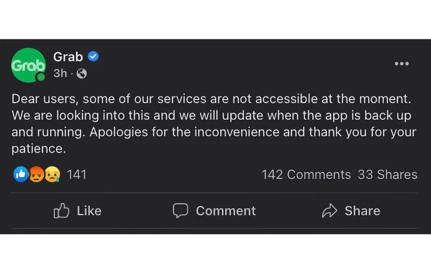Click the angry face reaction emoji
Image resolution: width=431 pixels, height=273 pixels.
point(36,175)
